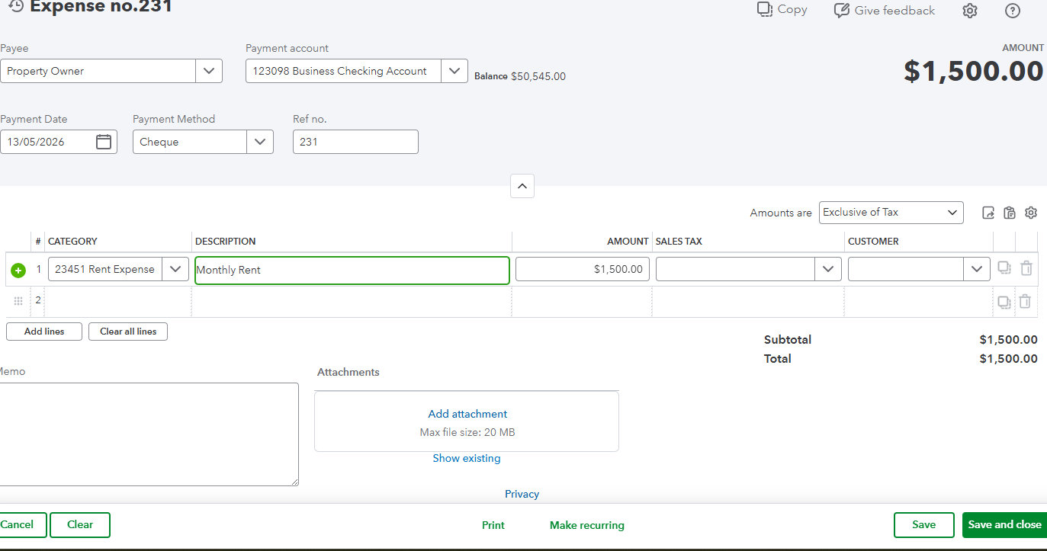Click the Print link

(493, 525)
